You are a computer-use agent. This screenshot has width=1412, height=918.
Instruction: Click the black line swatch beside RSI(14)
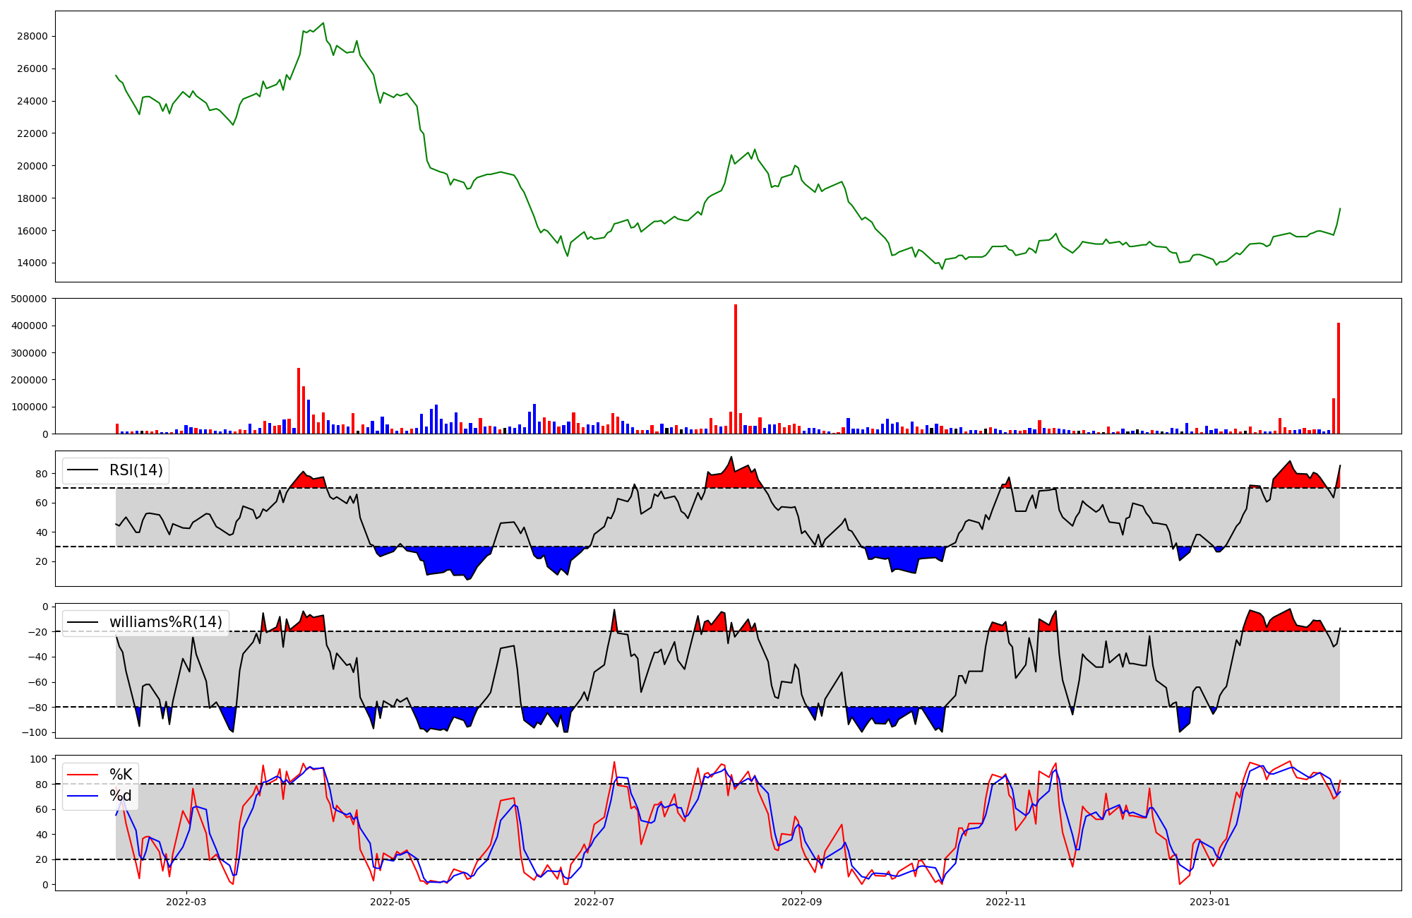point(83,470)
